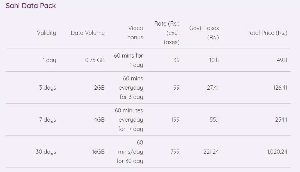The width and height of the screenshot is (300, 172).
Task: Click the 199 rate cell
Action: coord(175,120)
